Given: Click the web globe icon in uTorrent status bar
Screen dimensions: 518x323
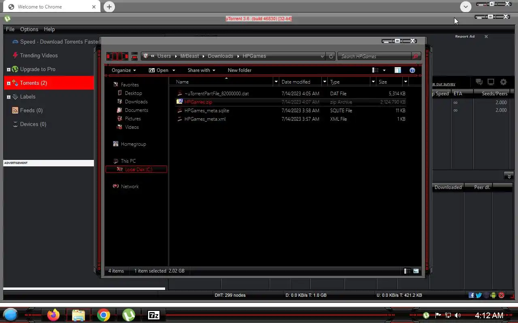Looking at the screenshot, I should coord(486,295).
